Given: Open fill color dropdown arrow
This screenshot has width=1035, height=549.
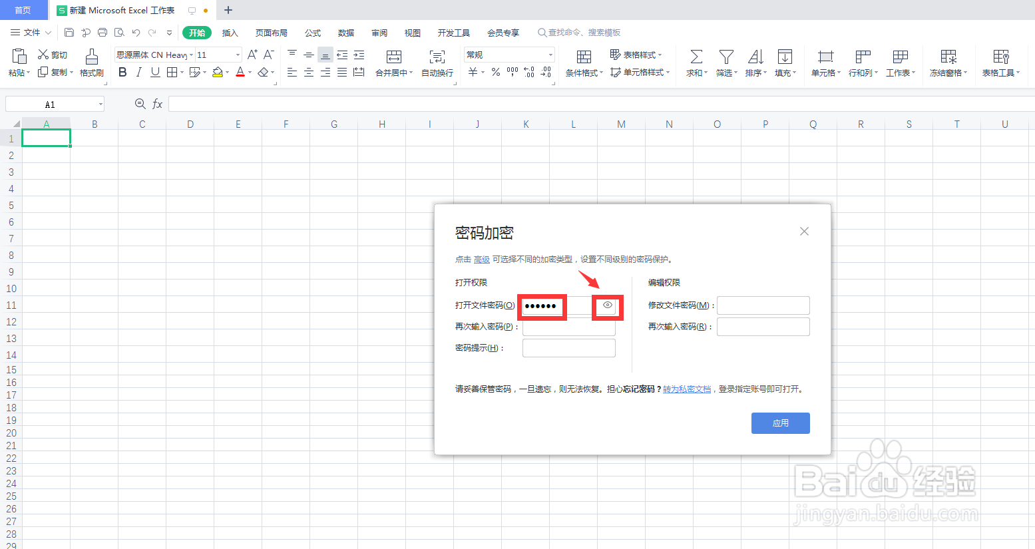Looking at the screenshot, I should pyautogui.click(x=227, y=73).
